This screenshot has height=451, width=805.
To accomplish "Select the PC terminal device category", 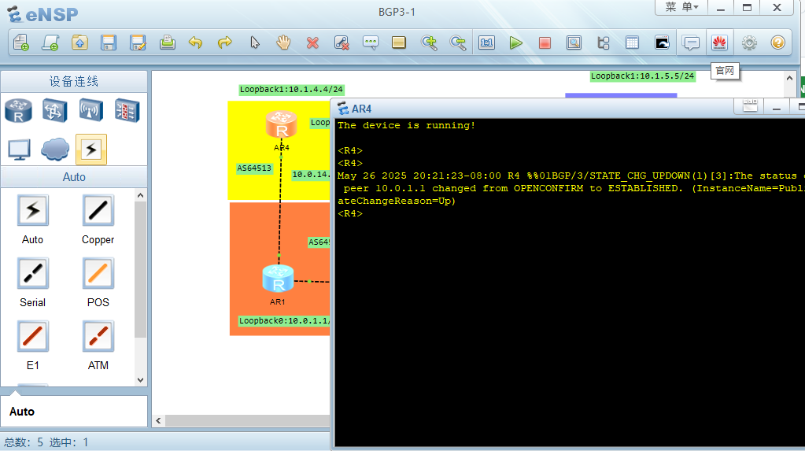I will (x=19, y=150).
